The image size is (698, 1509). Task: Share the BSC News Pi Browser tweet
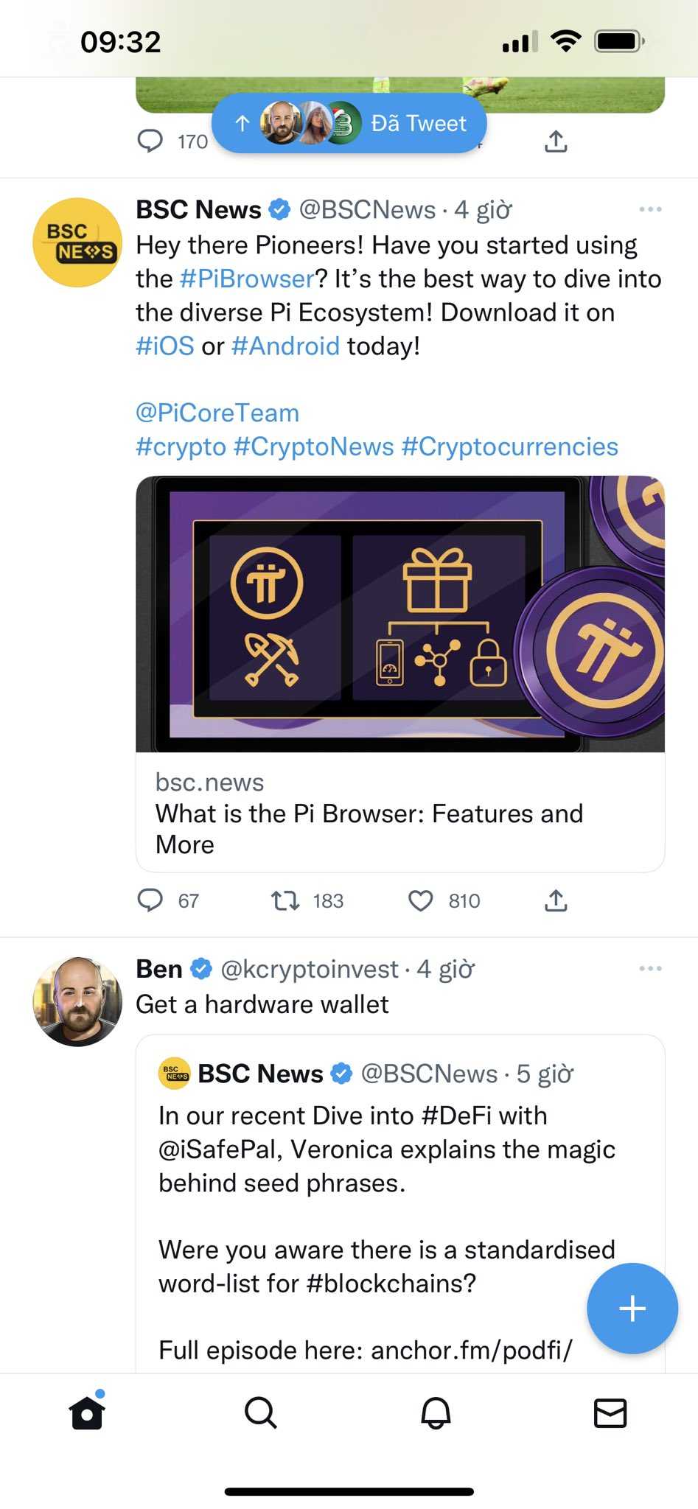(556, 900)
